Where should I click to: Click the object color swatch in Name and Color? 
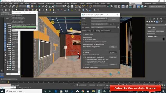point(164,39)
